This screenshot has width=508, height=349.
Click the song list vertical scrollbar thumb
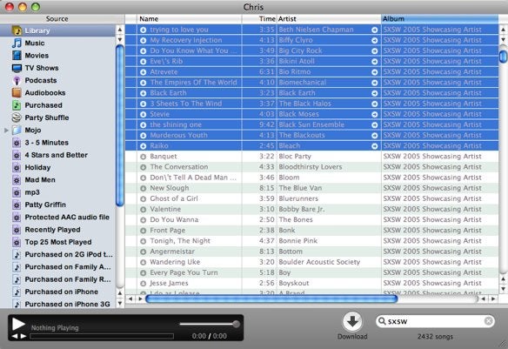[503, 56]
